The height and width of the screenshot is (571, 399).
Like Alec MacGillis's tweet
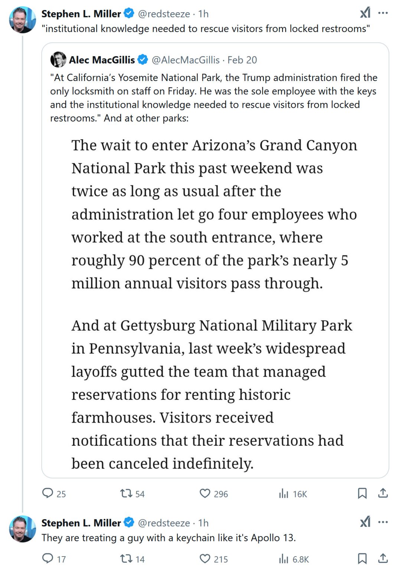(x=205, y=494)
